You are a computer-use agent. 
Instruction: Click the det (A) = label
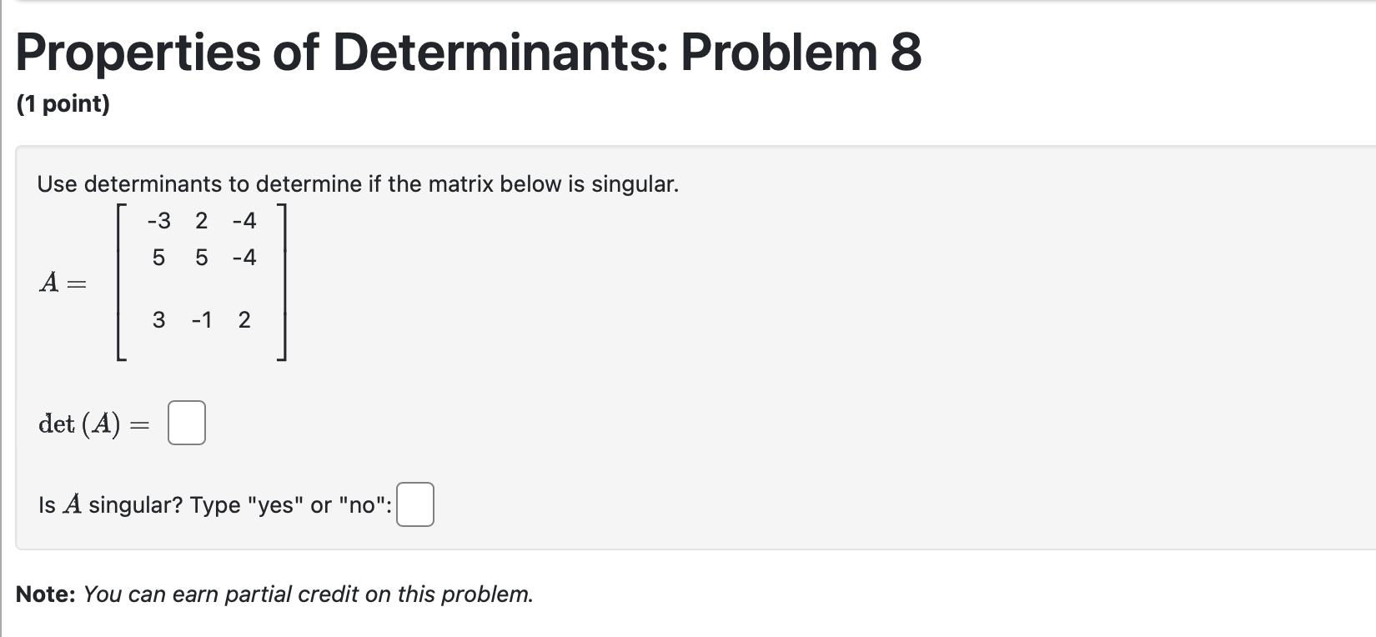[x=94, y=424]
